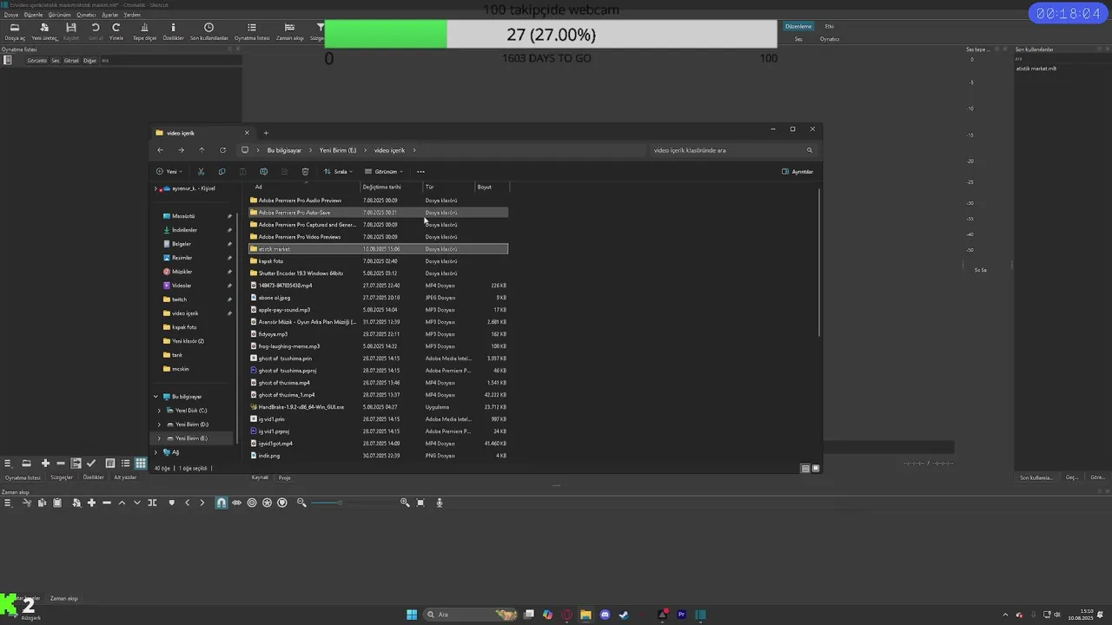Click Yinele redo icon in Shotcut

[x=116, y=32]
